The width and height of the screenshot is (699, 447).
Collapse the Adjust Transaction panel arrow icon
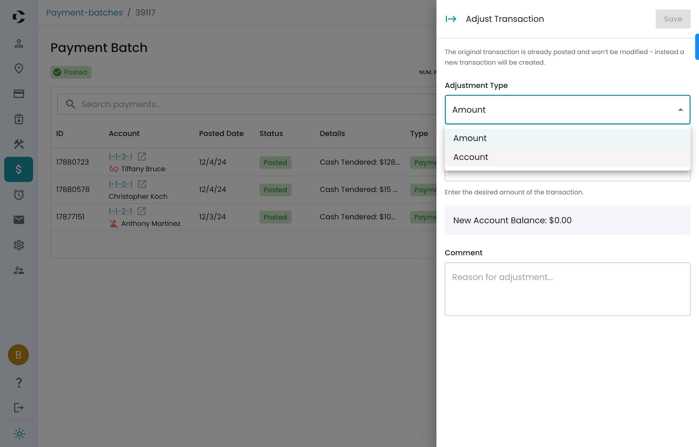click(451, 19)
